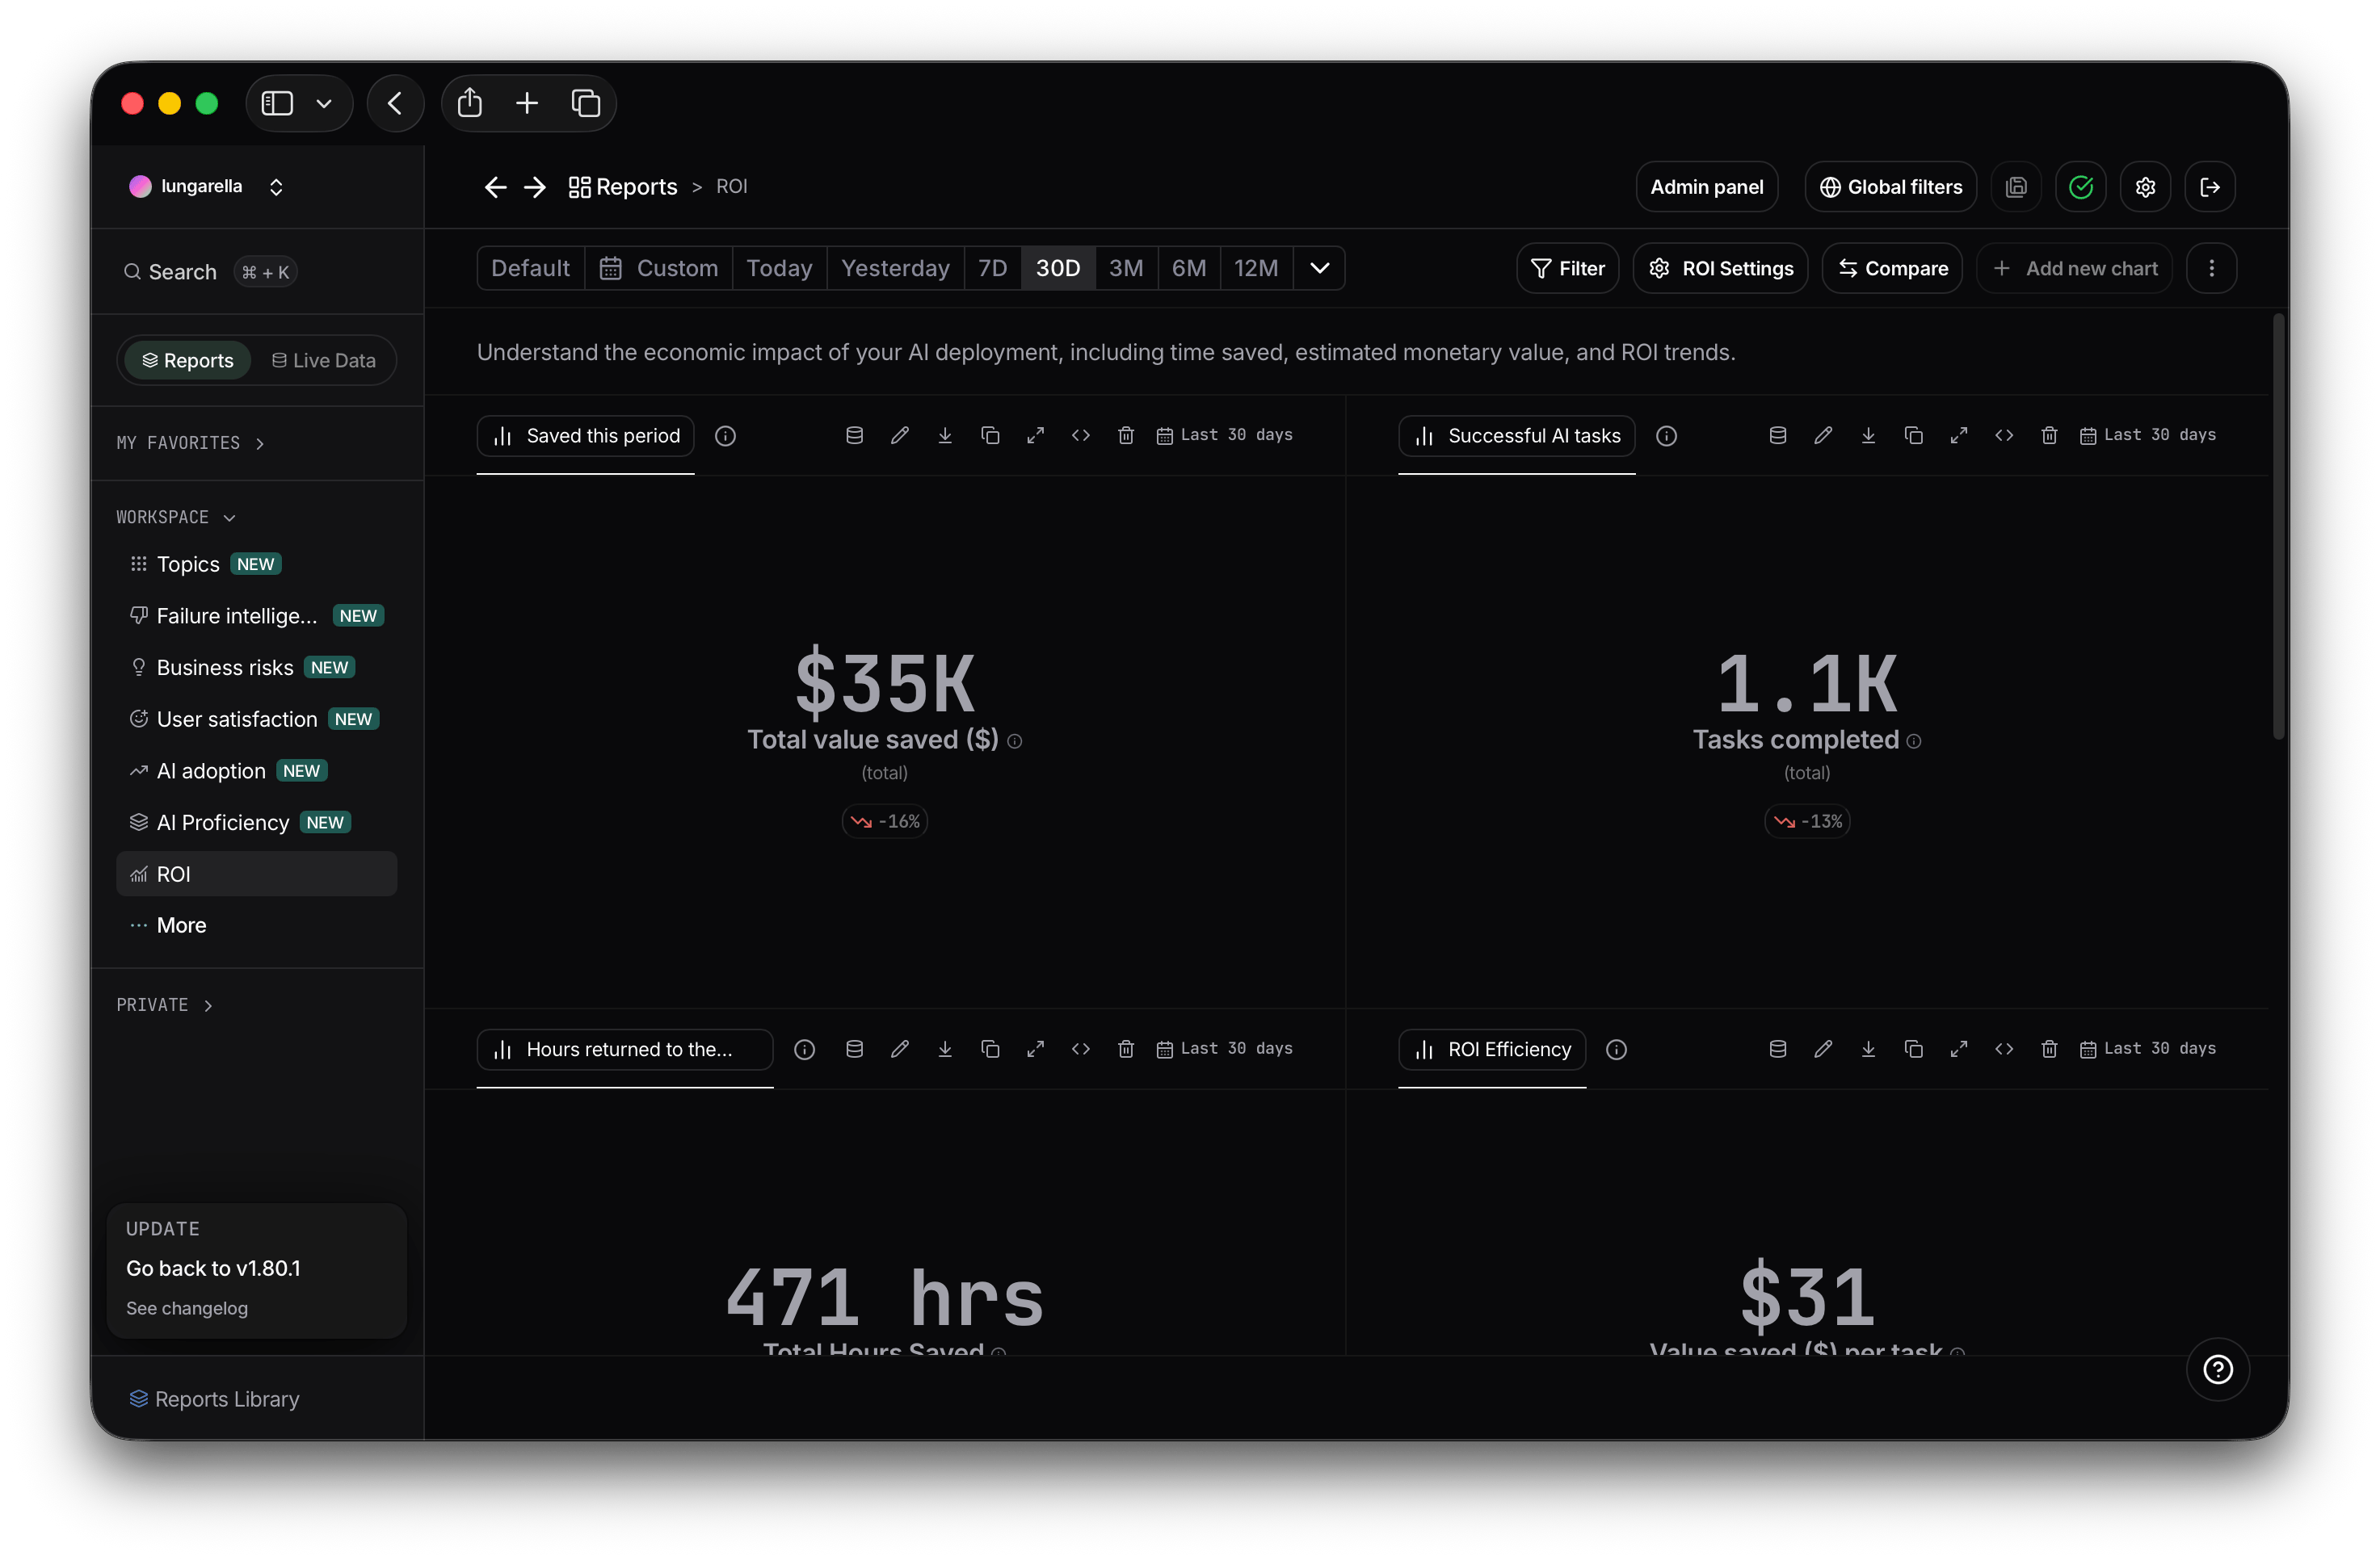This screenshot has width=2380, height=1560.
Task: Open a new browser tab with plus icon
Action: click(527, 103)
